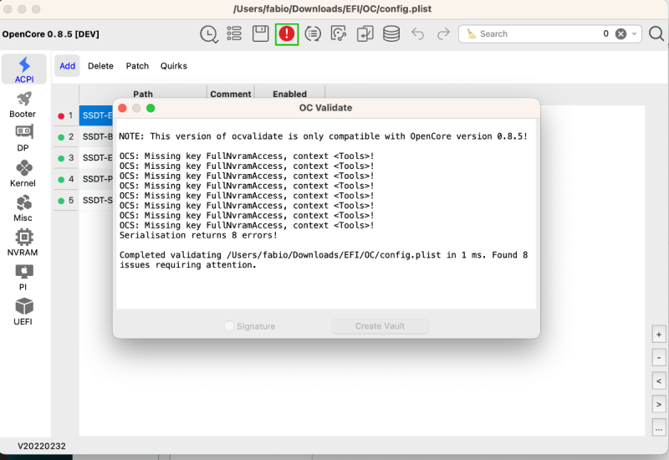Click the plus button to add row
669x460 pixels.
[x=659, y=335]
